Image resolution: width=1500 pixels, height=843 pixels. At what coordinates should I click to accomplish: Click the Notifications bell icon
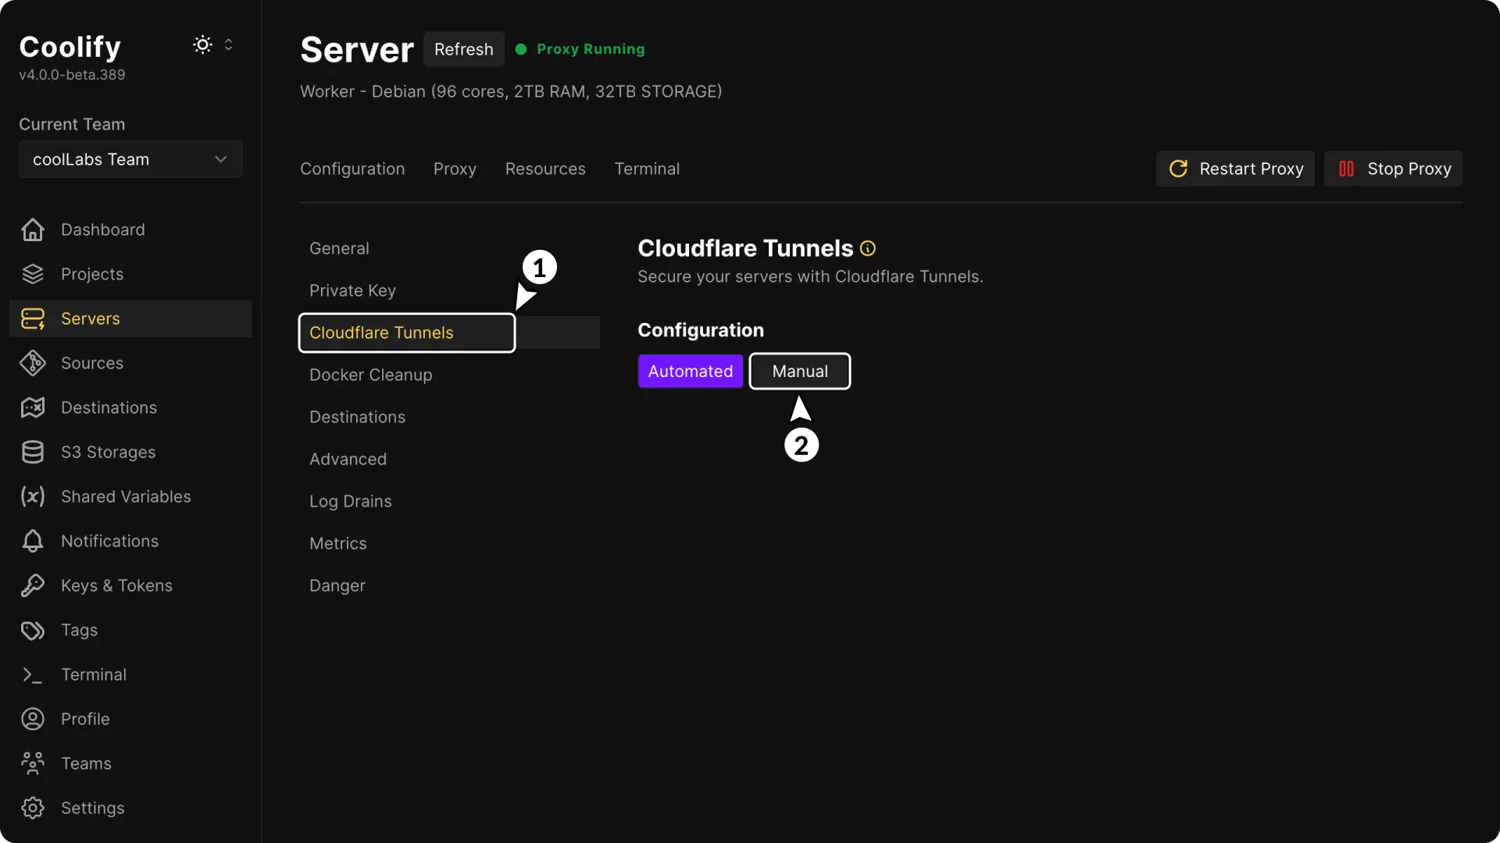tap(33, 541)
